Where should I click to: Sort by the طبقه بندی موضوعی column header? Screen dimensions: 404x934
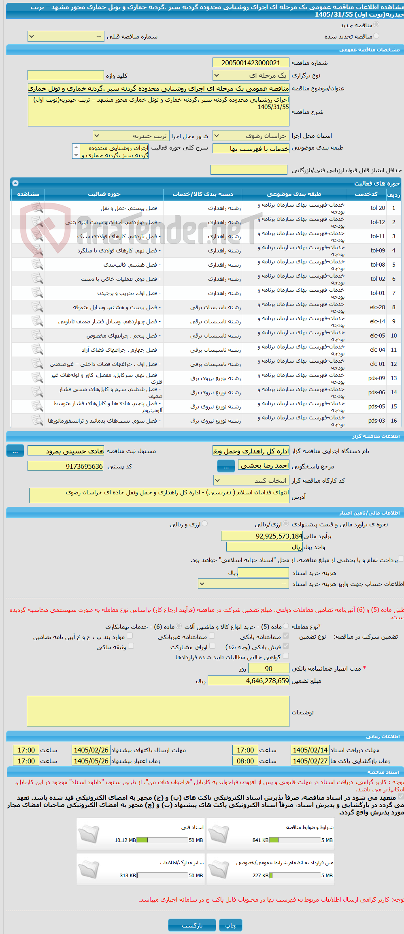(294, 194)
